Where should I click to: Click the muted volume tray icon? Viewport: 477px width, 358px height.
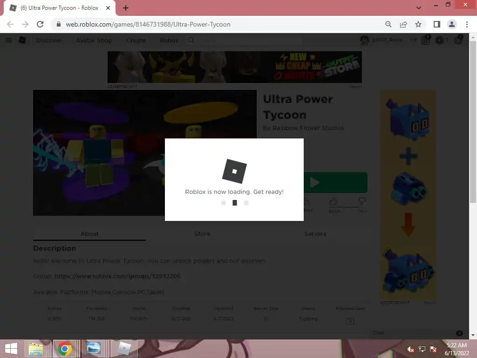pos(411,349)
